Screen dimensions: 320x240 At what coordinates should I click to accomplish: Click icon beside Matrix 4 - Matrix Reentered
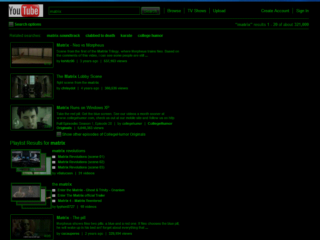[x=54, y=201]
